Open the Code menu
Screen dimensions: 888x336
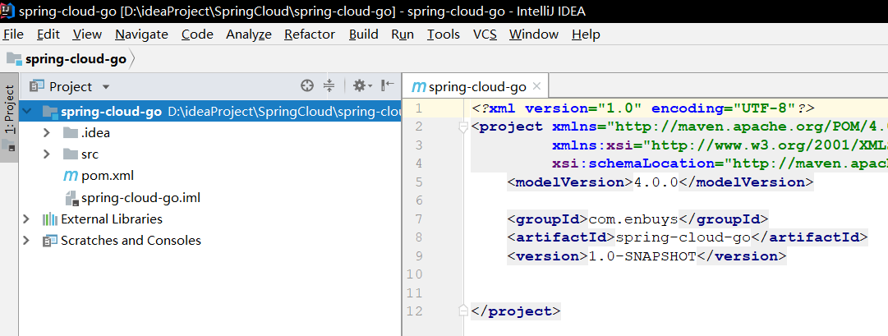pos(197,35)
